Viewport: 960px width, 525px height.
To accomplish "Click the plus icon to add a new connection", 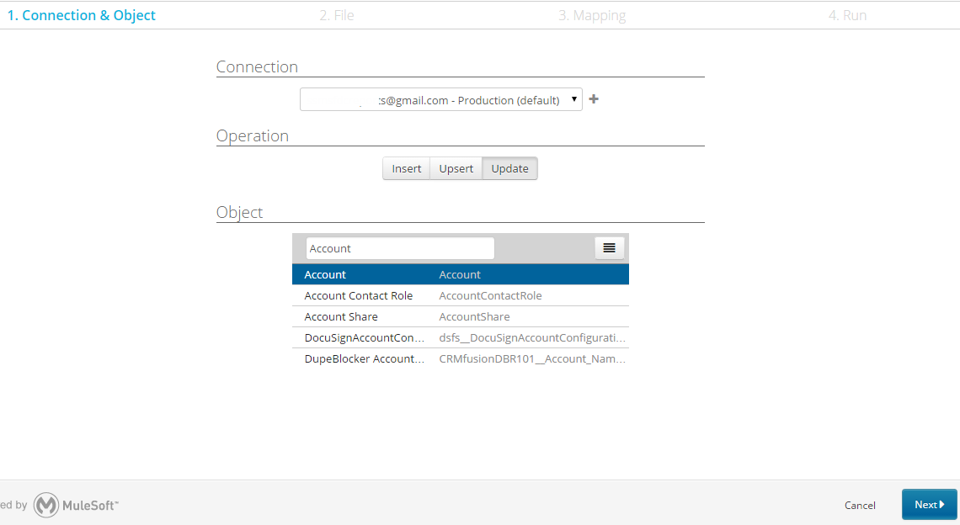I will click(x=594, y=98).
